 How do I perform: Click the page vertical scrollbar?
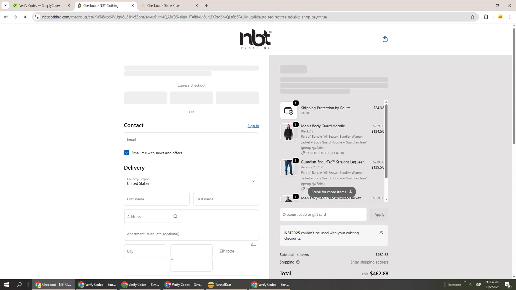514,86
